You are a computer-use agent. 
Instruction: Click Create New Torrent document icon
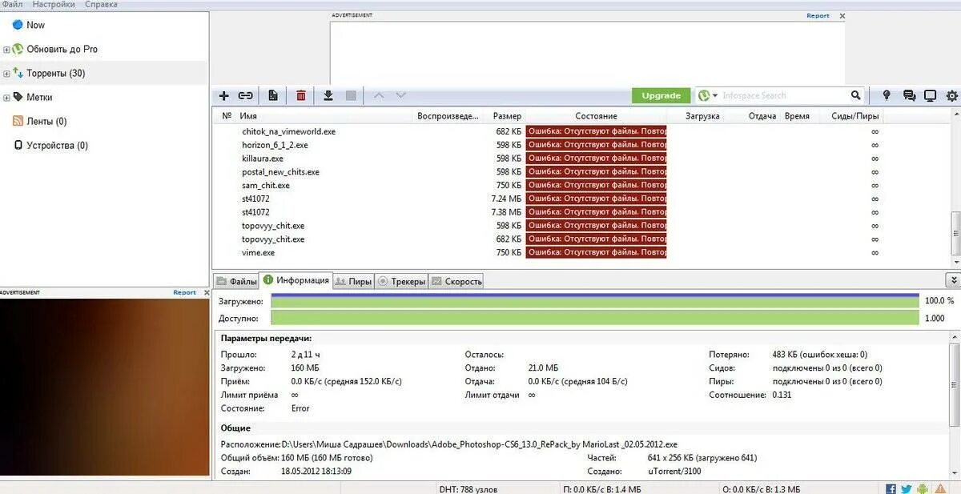tap(273, 95)
